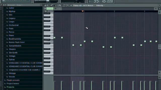The height and width of the screenshot is (90, 161).
Task: Select the selection tool
Action: pos(62,5)
